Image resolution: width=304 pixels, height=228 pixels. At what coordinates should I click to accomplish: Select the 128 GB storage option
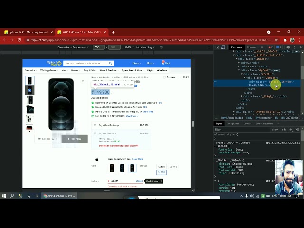click(x=161, y=167)
